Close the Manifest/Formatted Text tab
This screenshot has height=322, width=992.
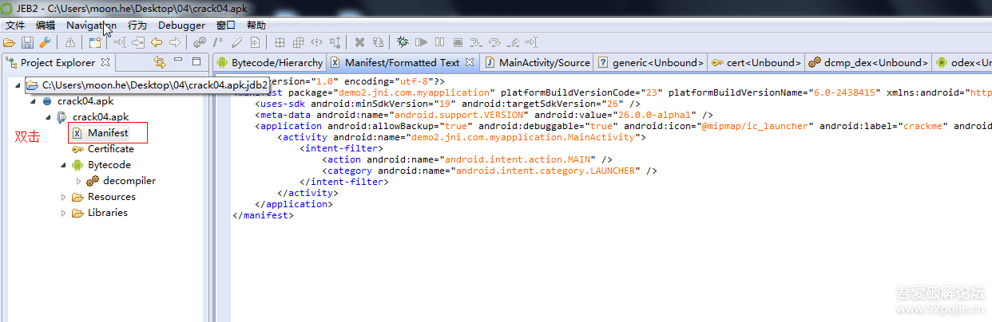(x=470, y=62)
